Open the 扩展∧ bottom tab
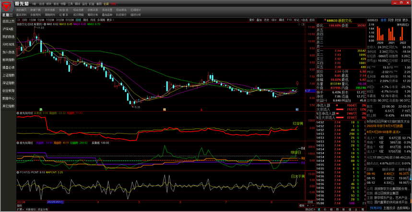This screenshot has height=212, width=412. coord(21,210)
